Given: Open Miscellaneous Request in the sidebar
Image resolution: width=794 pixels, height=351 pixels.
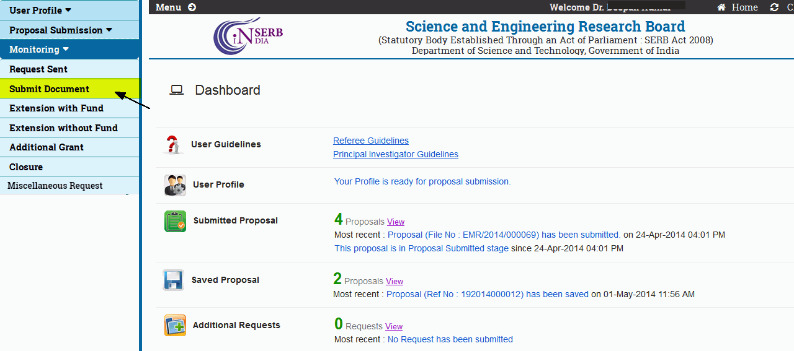Looking at the screenshot, I should [55, 186].
